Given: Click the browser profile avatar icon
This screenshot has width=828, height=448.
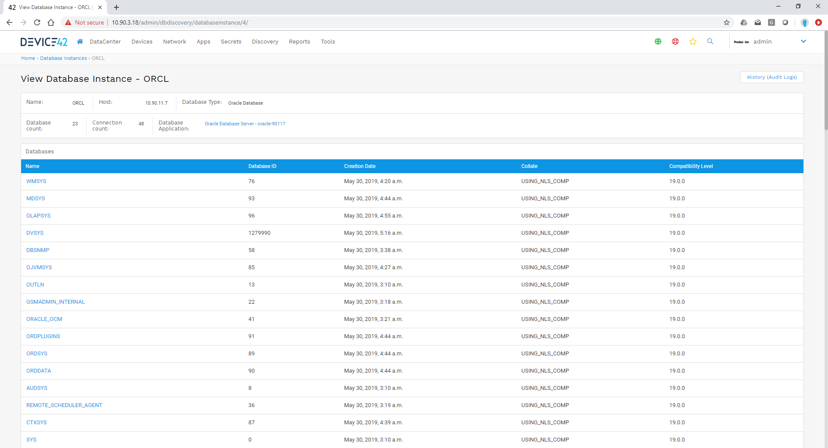Looking at the screenshot, I should tap(804, 22).
